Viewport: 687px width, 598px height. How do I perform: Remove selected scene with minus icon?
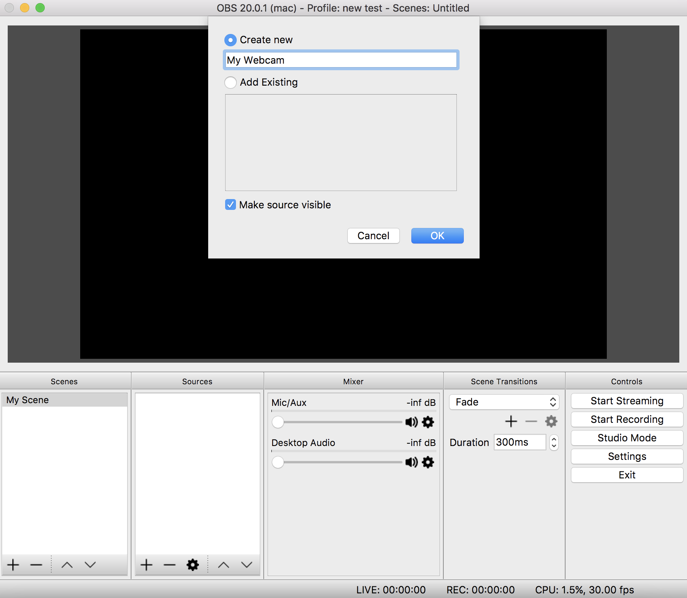36,565
